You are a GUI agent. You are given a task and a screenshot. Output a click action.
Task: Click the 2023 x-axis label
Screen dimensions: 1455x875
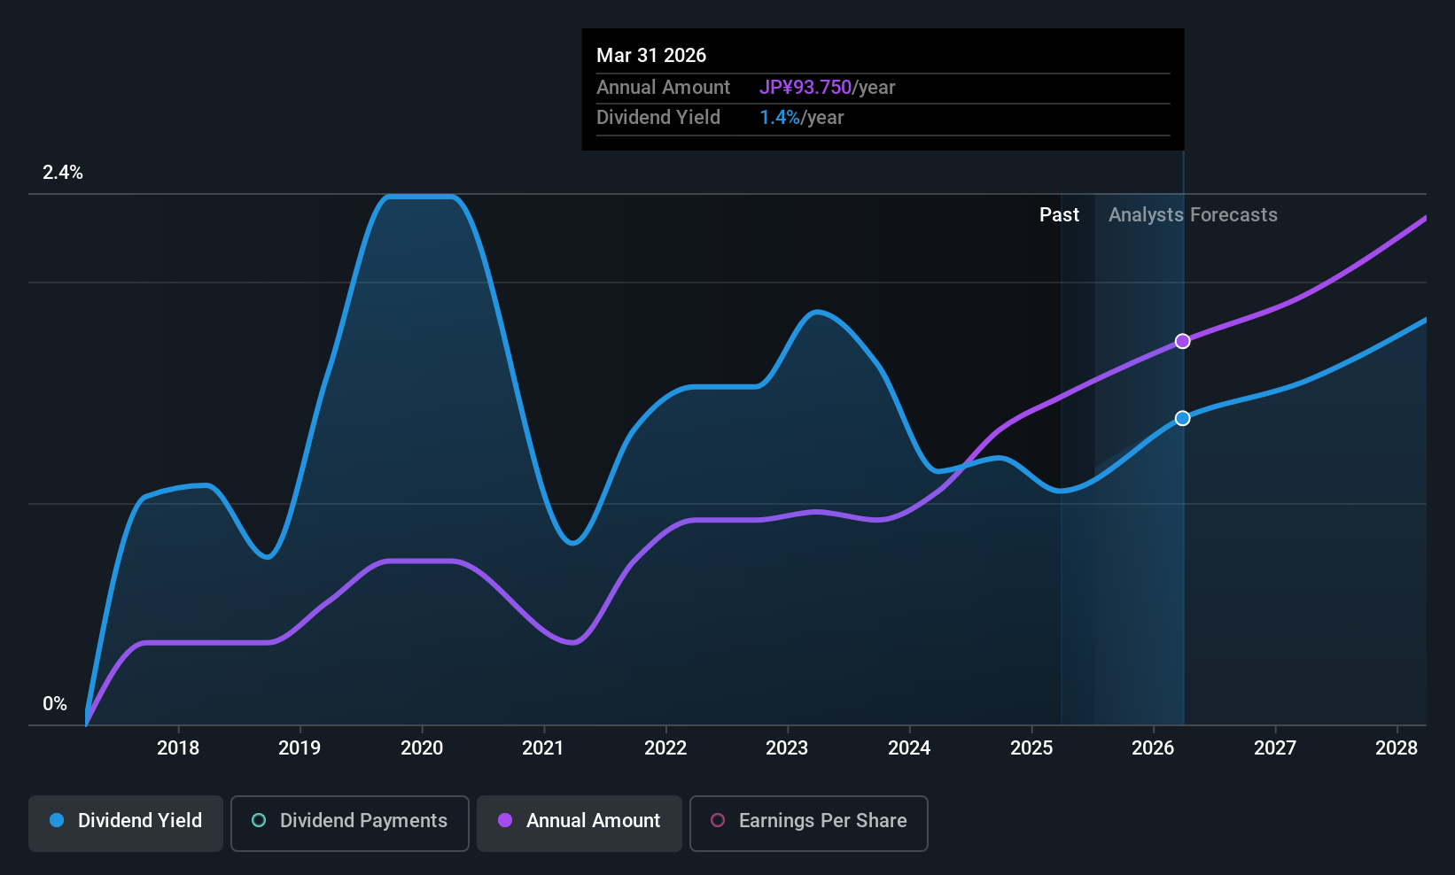pos(787,747)
